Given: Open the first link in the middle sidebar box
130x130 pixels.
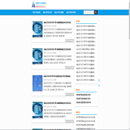Looking at the screenshot, I should pyautogui.click(x=83, y=95).
